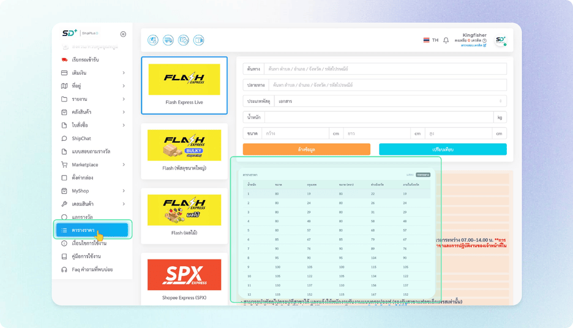Click the third round parcel toolbar icon
This screenshot has width=573, height=328.
pyautogui.click(x=184, y=40)
